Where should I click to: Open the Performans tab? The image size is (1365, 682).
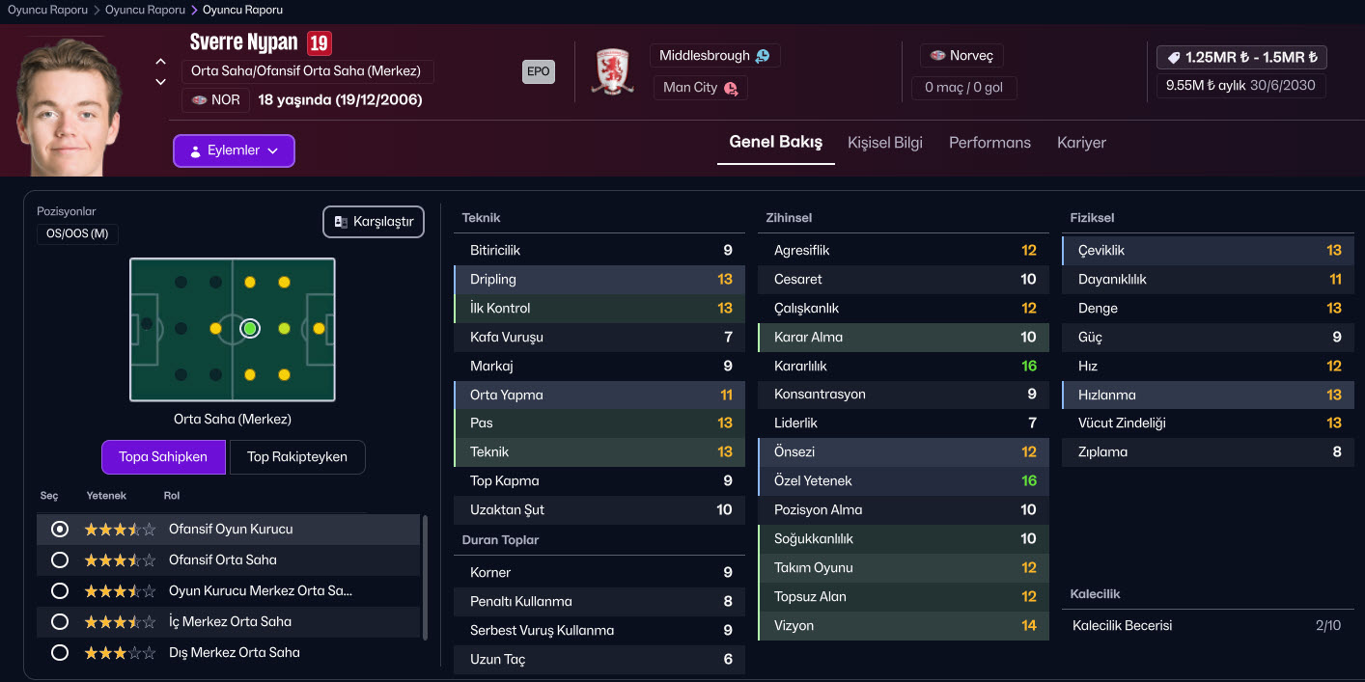989,143
